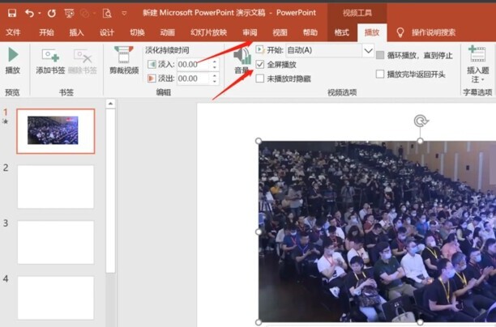Open the 音量 volume dropdown
The image size is (496, 327).
[x=242, y=61]
